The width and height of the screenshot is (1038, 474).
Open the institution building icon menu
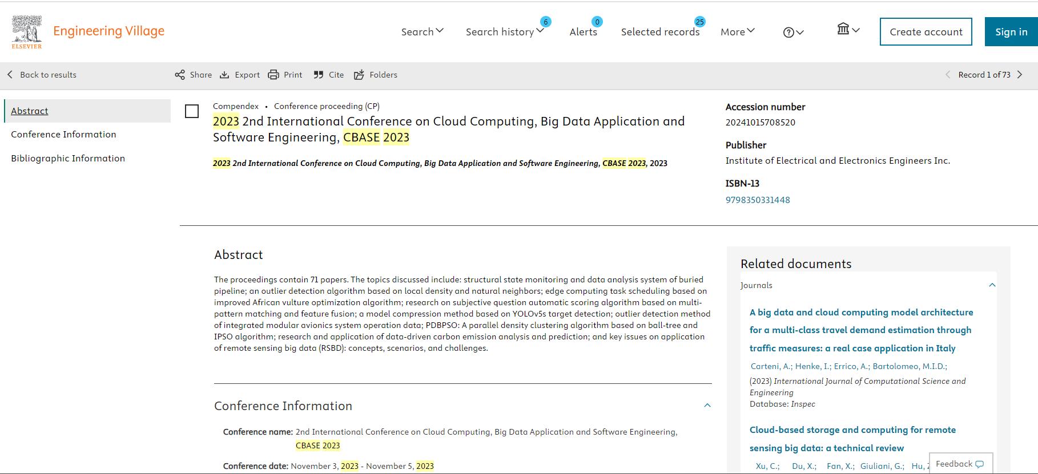pyautogui.click(x=848, y=29)
